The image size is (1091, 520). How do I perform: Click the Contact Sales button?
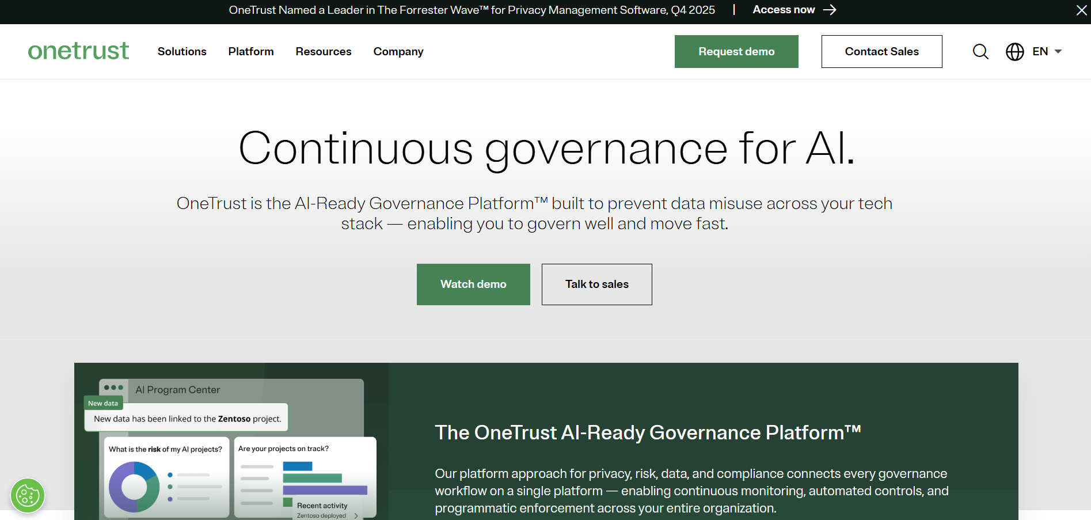point(881,51)
